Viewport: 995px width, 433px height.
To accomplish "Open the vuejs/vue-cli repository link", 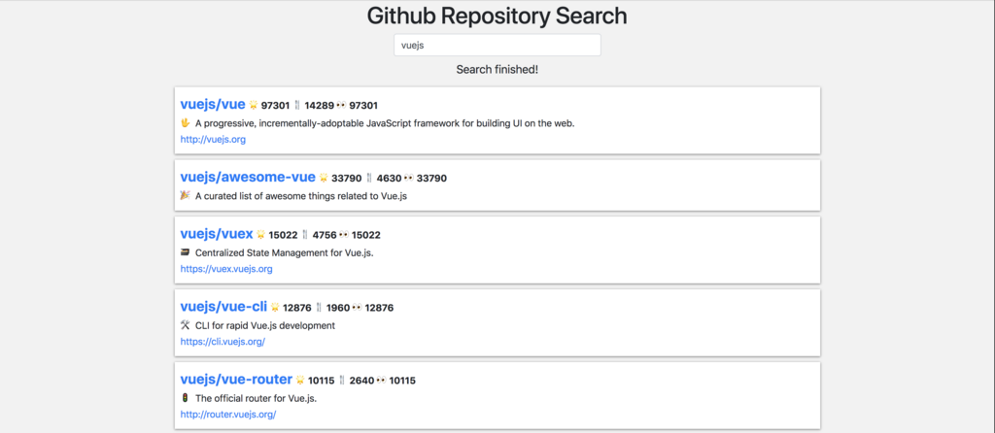I will point(223,307).
